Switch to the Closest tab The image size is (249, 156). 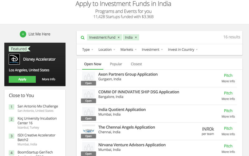[x=136, y=64]
